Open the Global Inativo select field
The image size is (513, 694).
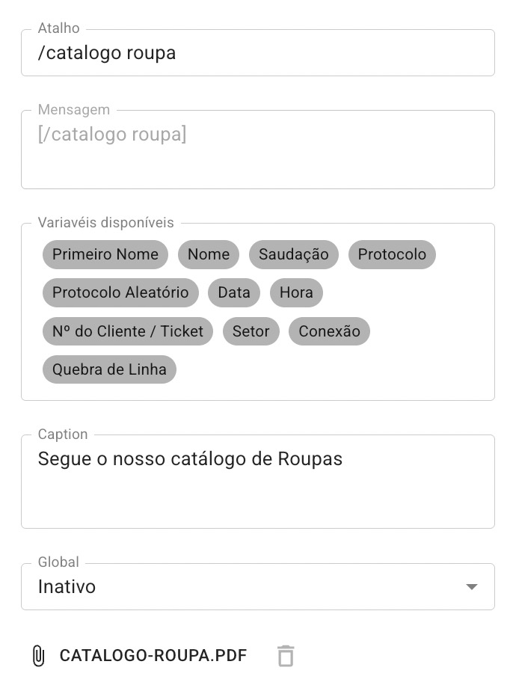pos(257,586)
